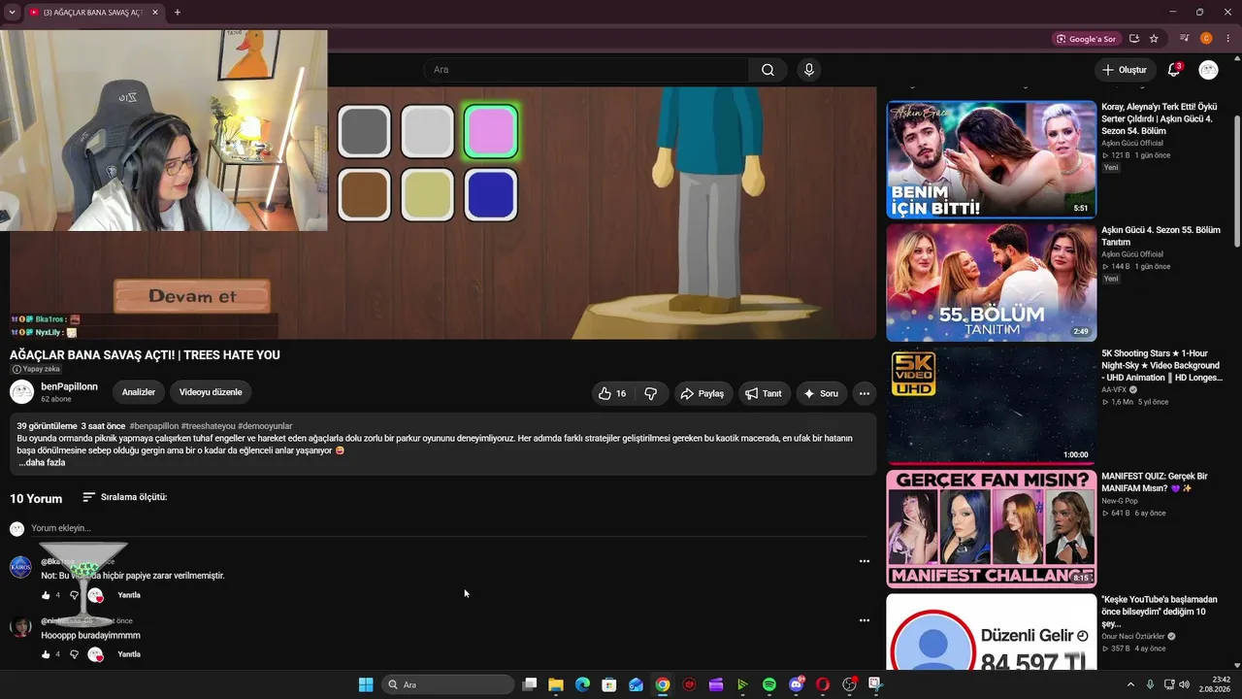
Task: Open Task View on taskbar
Action: (x=530, y=684)
